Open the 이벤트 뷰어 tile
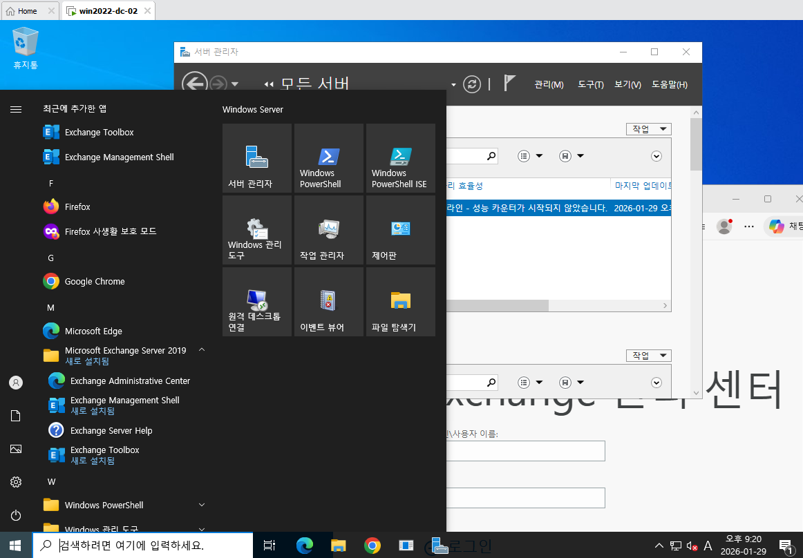803x558 pixels. [x=329, y=302]
